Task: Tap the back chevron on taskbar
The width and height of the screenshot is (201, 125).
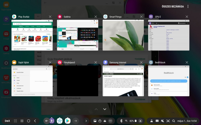Action: point(35,121)
